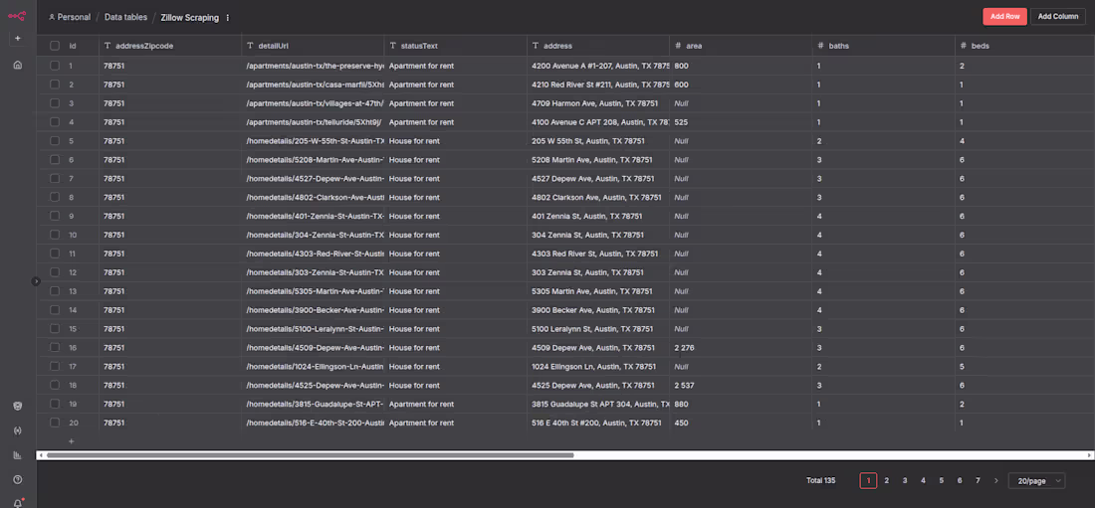Image resolution: width=1095 pixels, height=508 pixels.
Task: Click detailUrl cell for casa-marfil
Action: (313, 84)
